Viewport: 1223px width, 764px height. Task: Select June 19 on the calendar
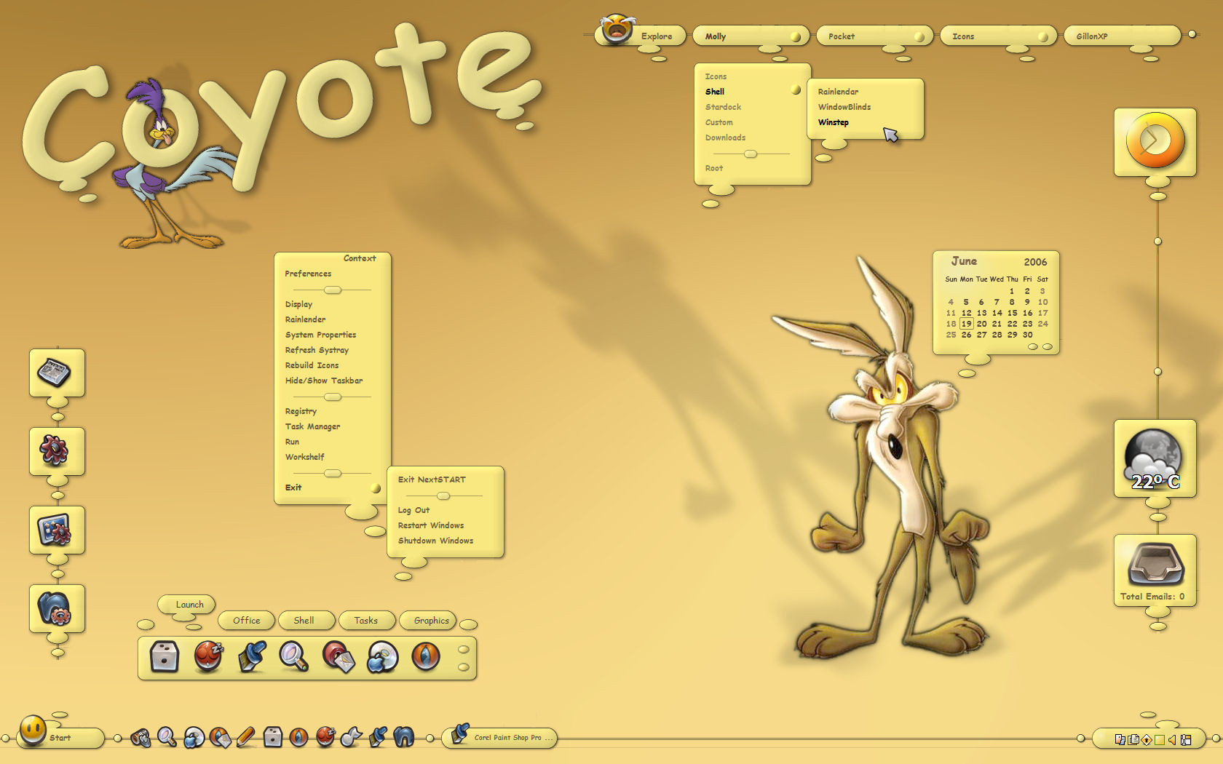tap(966, 324)
